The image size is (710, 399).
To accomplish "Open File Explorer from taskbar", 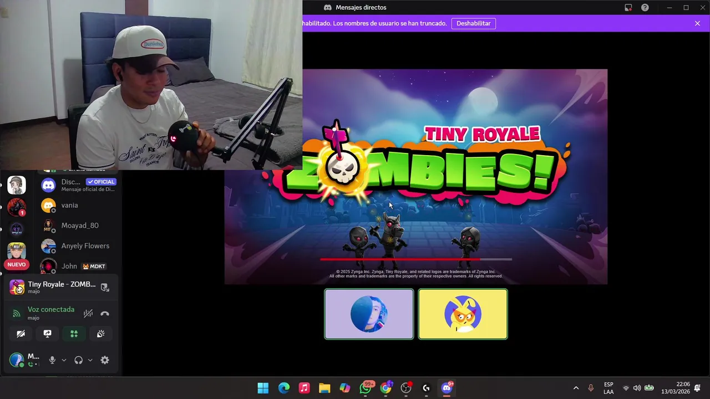I will [324, 388].
